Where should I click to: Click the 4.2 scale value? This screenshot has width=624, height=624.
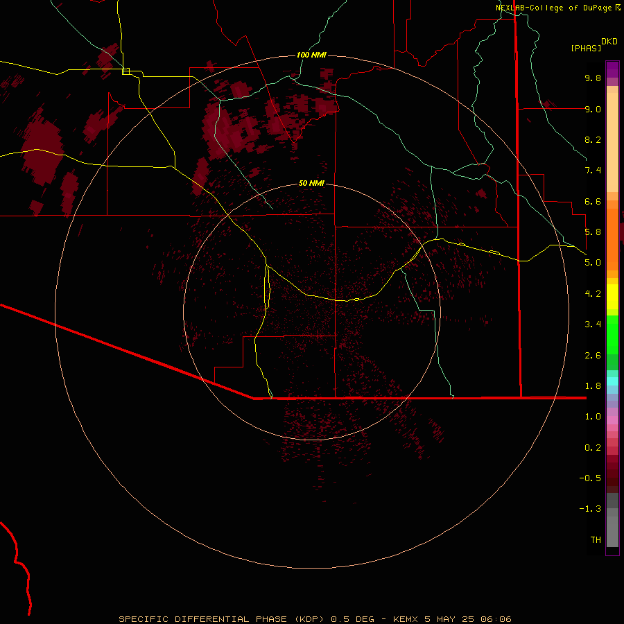593,294
